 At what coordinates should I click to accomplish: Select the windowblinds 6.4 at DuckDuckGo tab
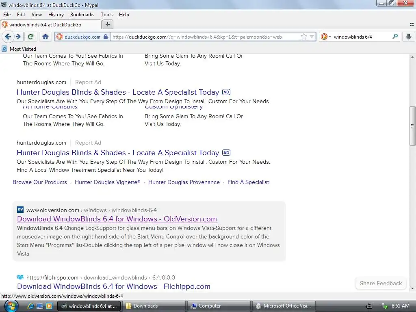(x=51, y=24)
